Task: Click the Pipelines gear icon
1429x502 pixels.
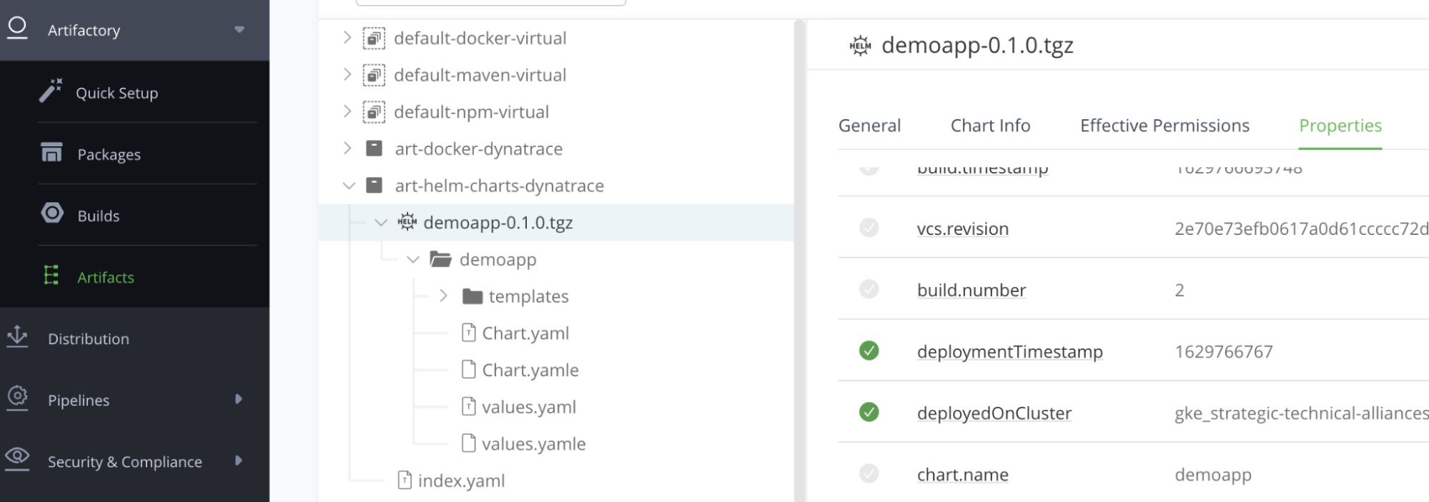Action: (x=17, y=398)
